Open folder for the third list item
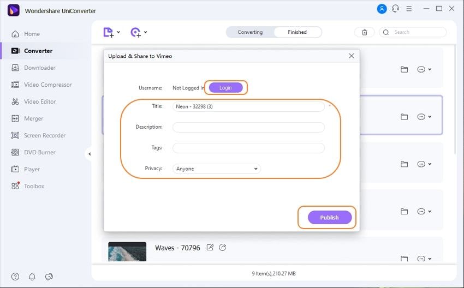 404,164
